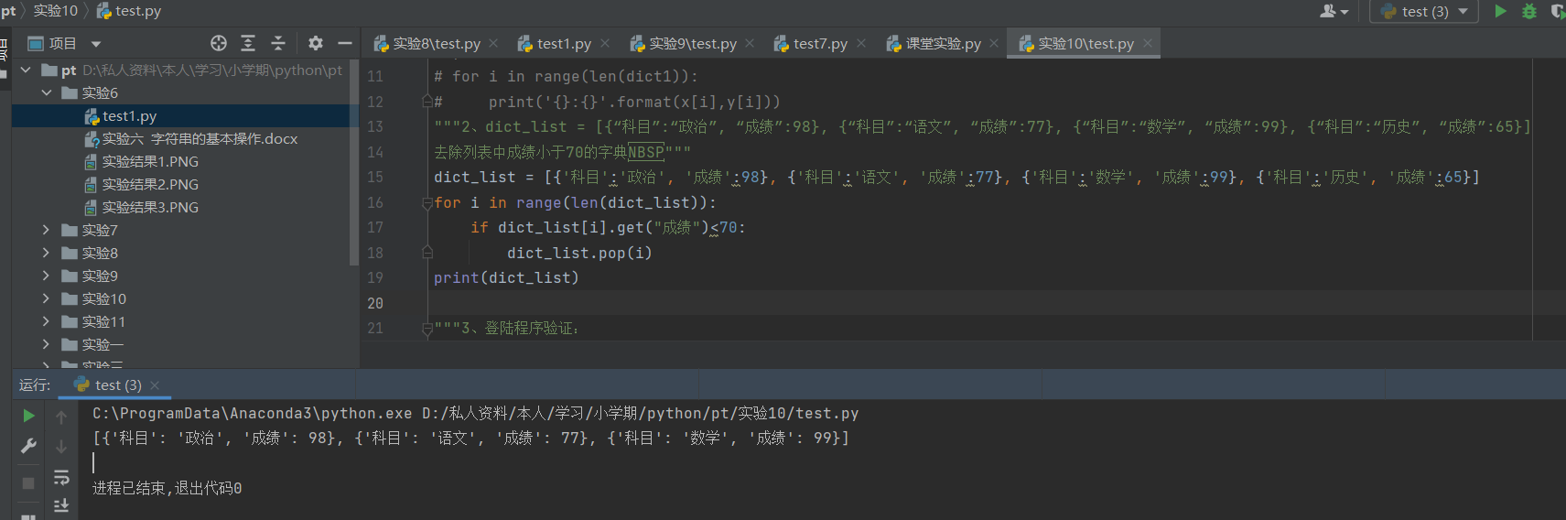Close the 实验10\test.py tab
Viewport: 1566px width, 520px height.
1147,43
